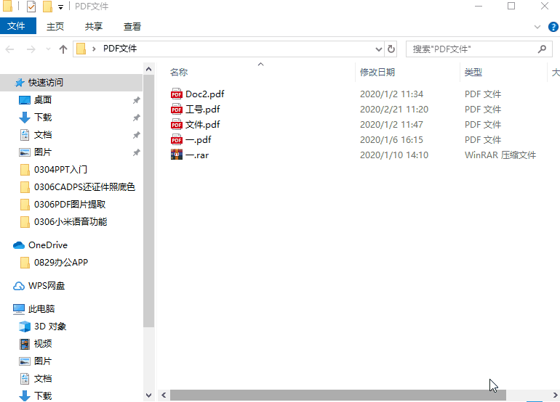Open the quick access toolbar dropdown
Image resolution: width=560 pixels, height=402 pixels.
(60, 7)
